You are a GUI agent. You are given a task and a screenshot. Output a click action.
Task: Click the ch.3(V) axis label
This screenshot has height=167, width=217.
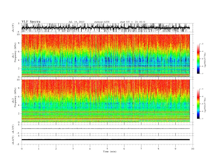pyautogui.click(x=13, y=129)
